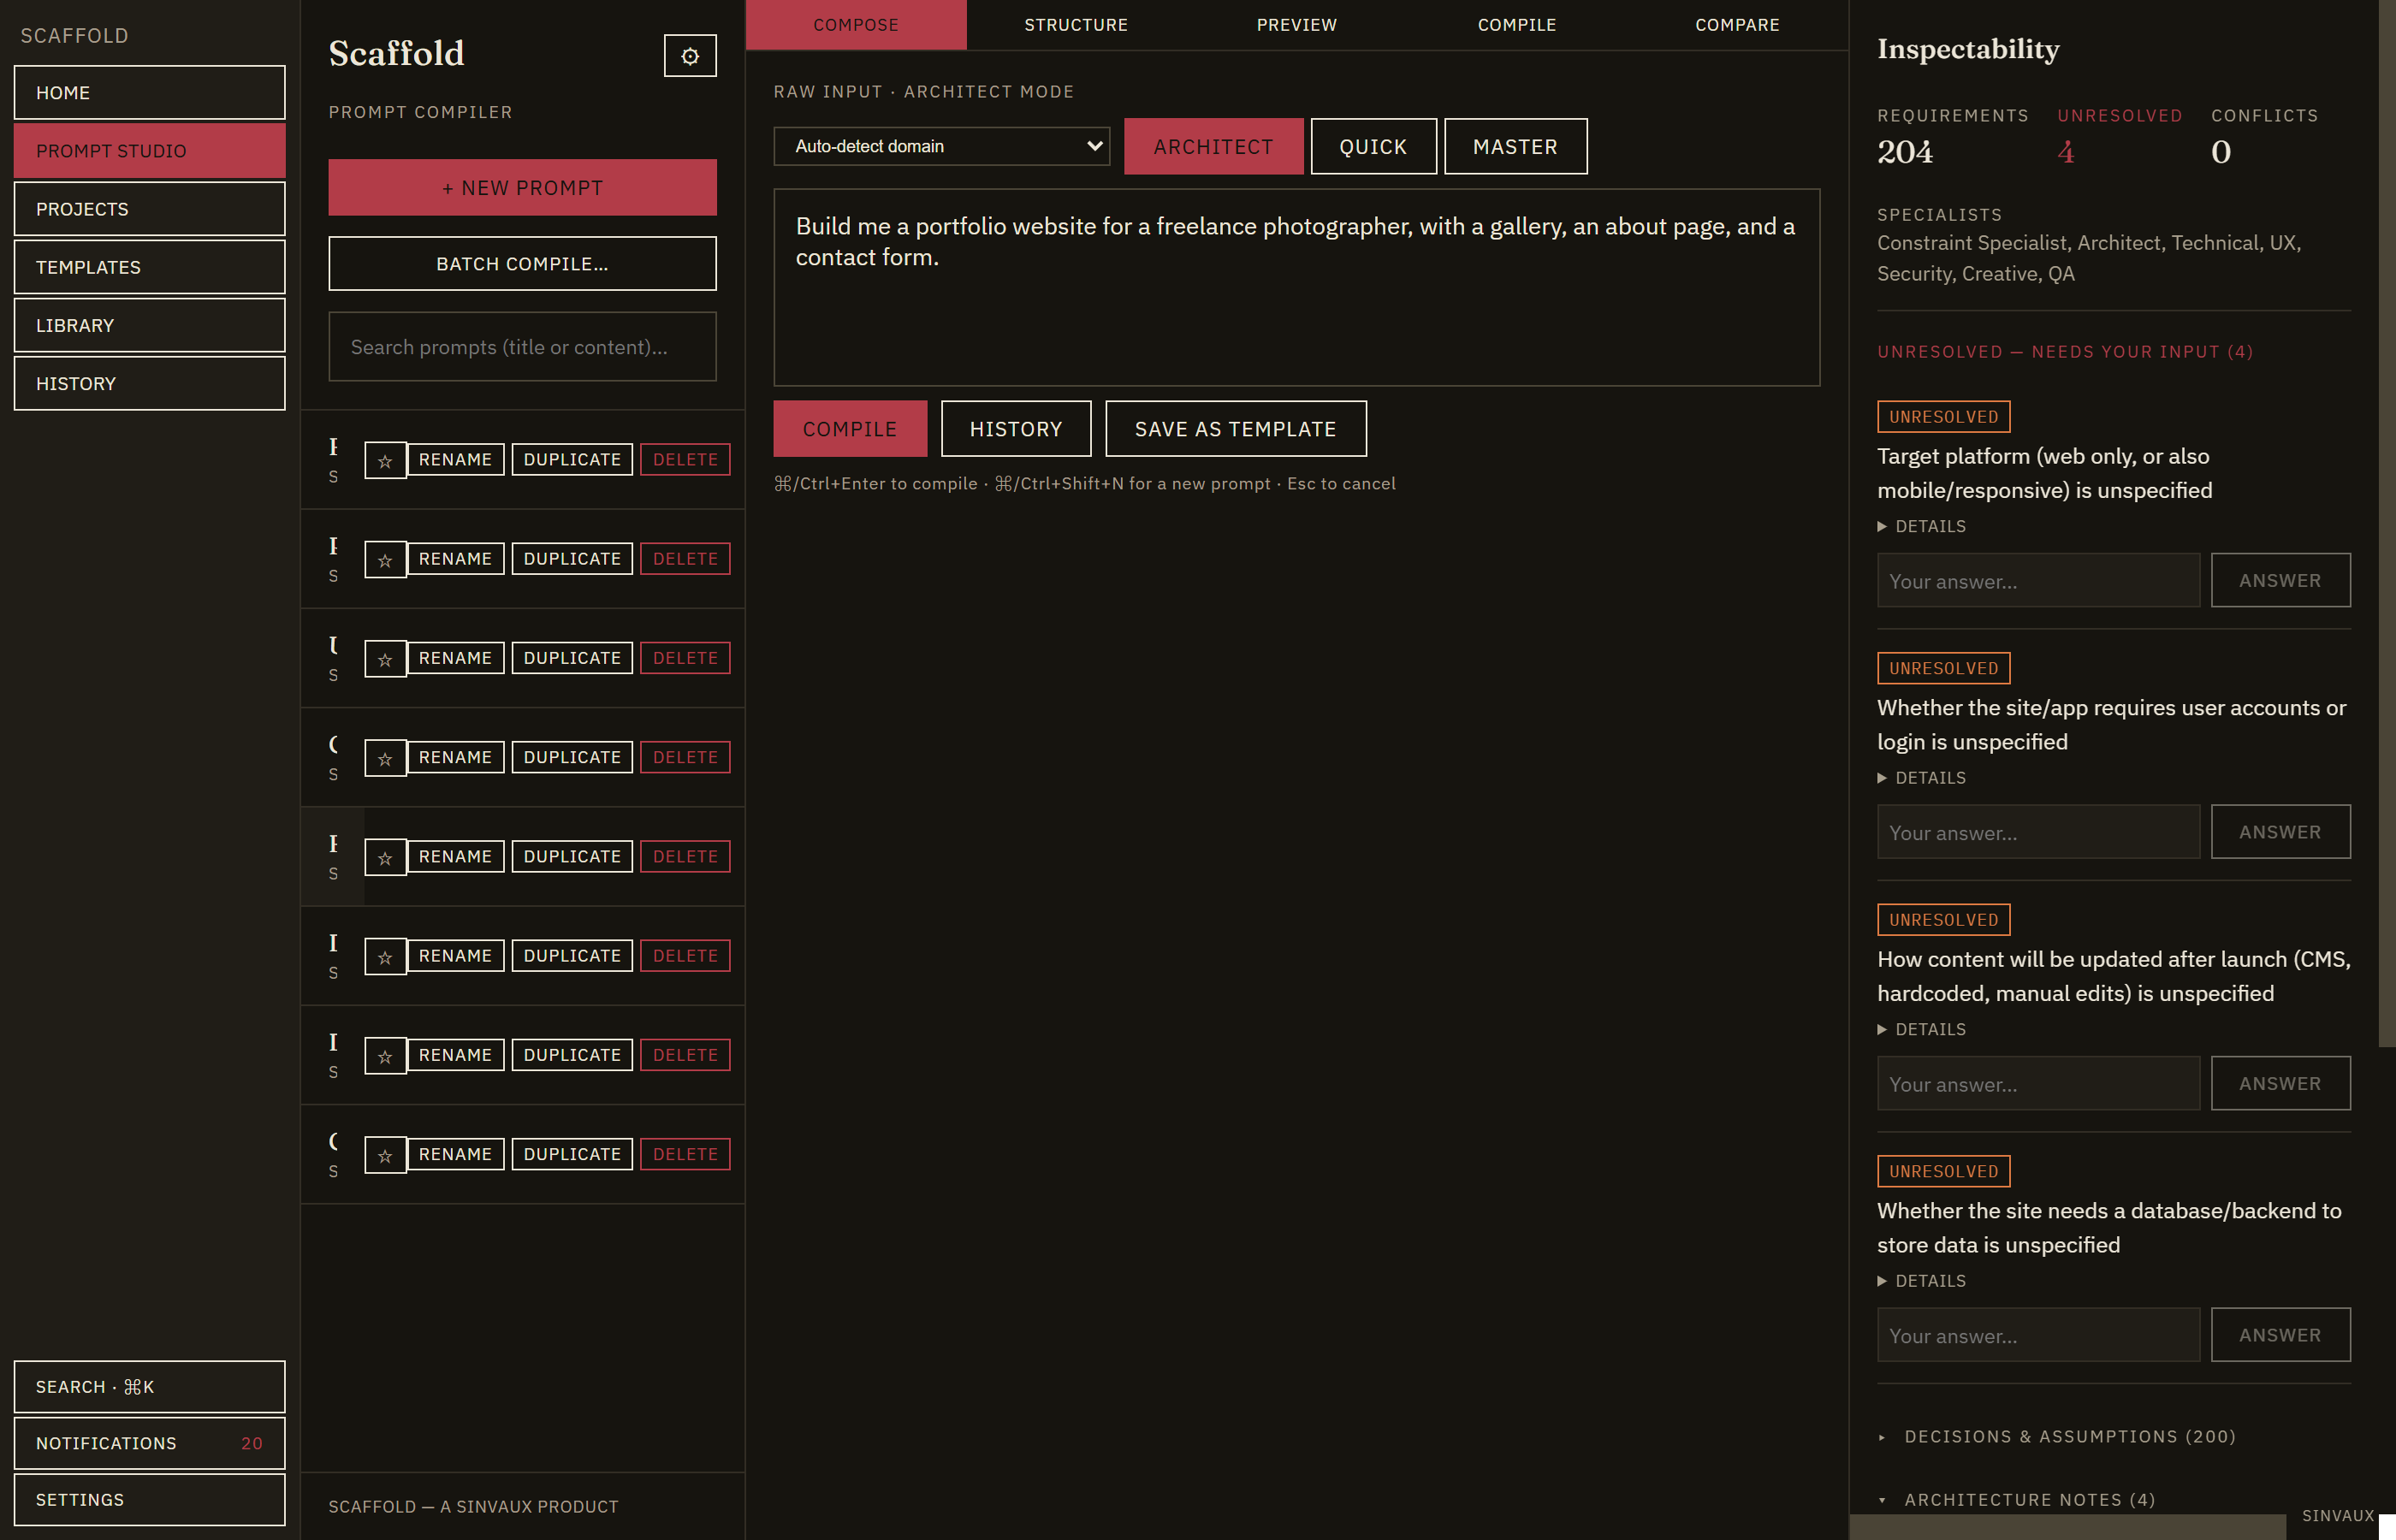Expand Details under the database/backend question
Viewport: 2396px width, 1540px height.
point(1921,1281)
